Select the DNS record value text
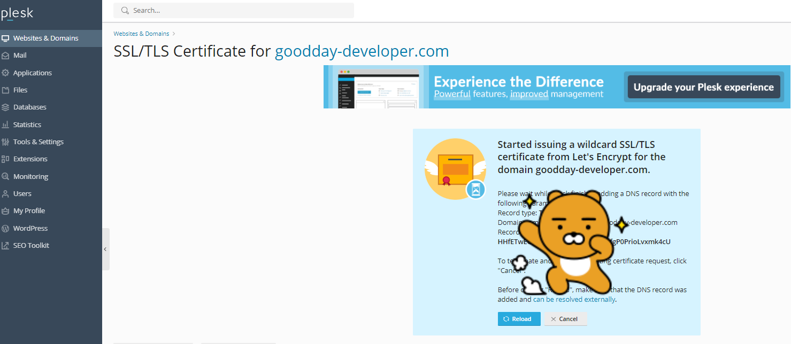 coord(584,241)
